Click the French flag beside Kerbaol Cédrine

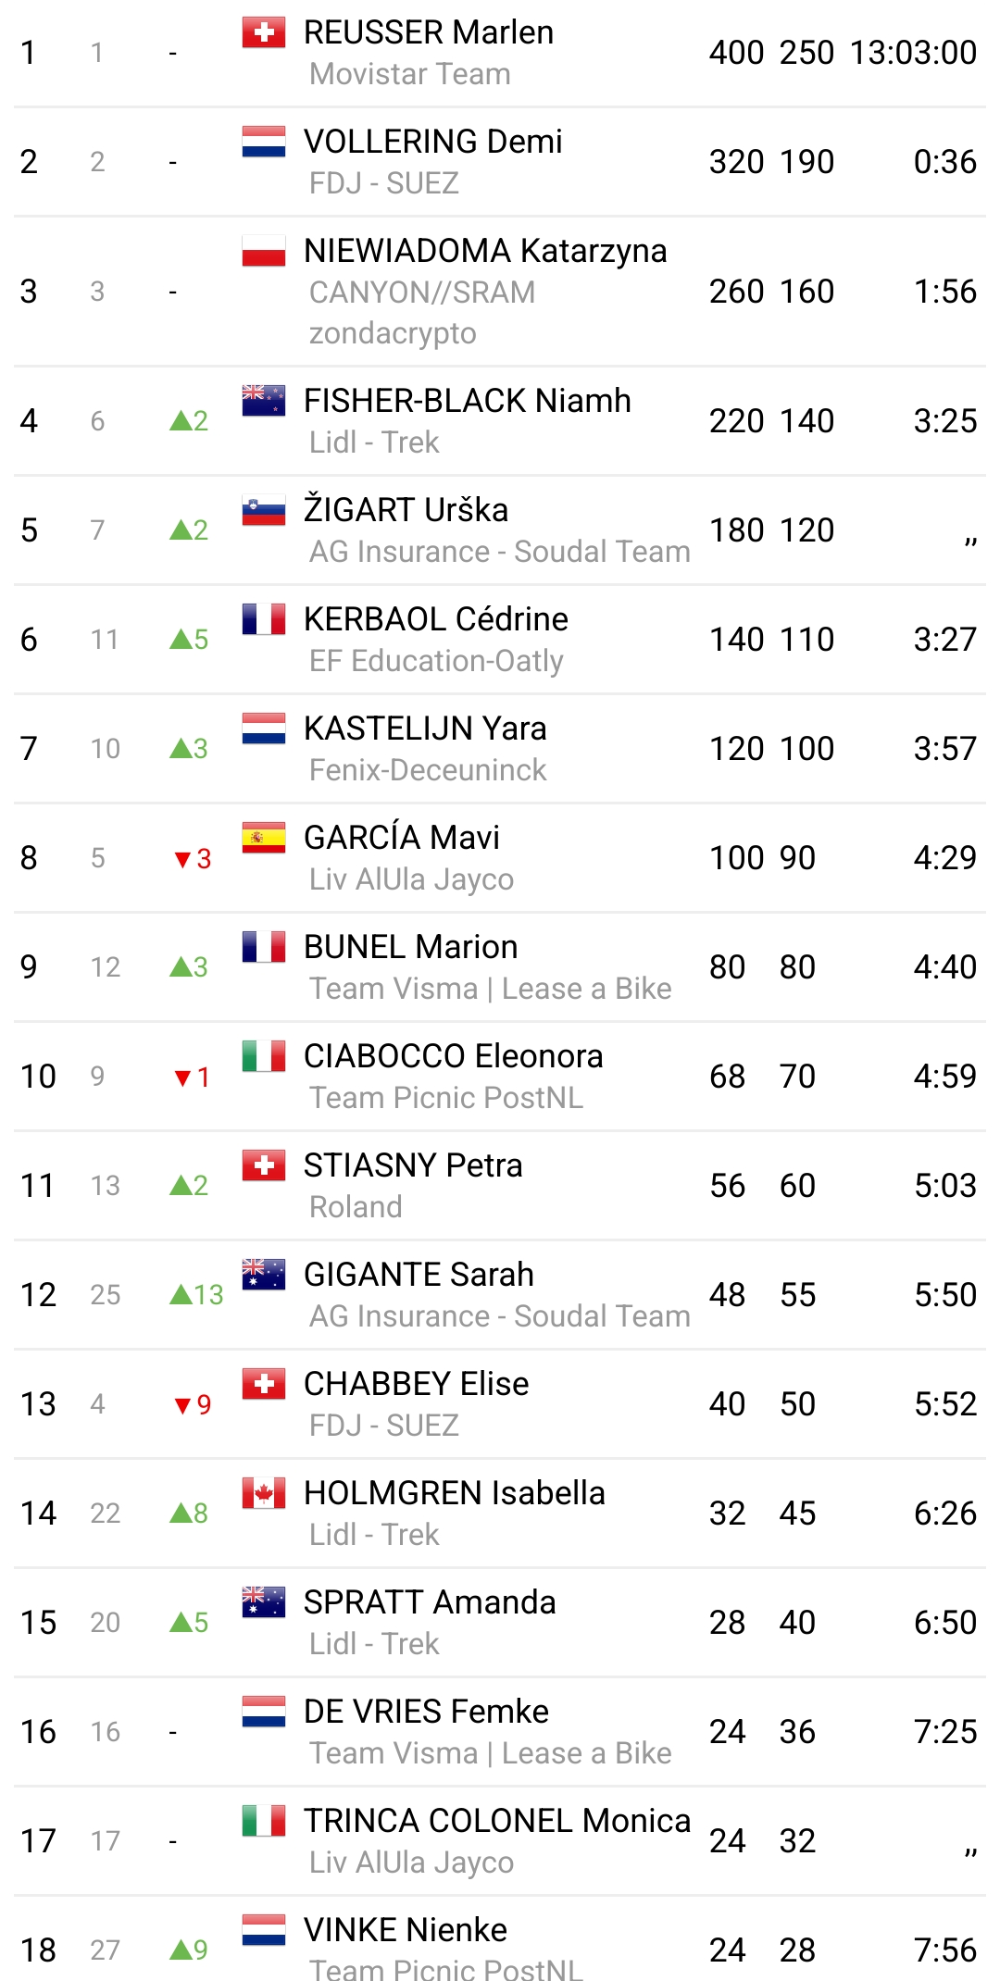click(x=264, y=619)
